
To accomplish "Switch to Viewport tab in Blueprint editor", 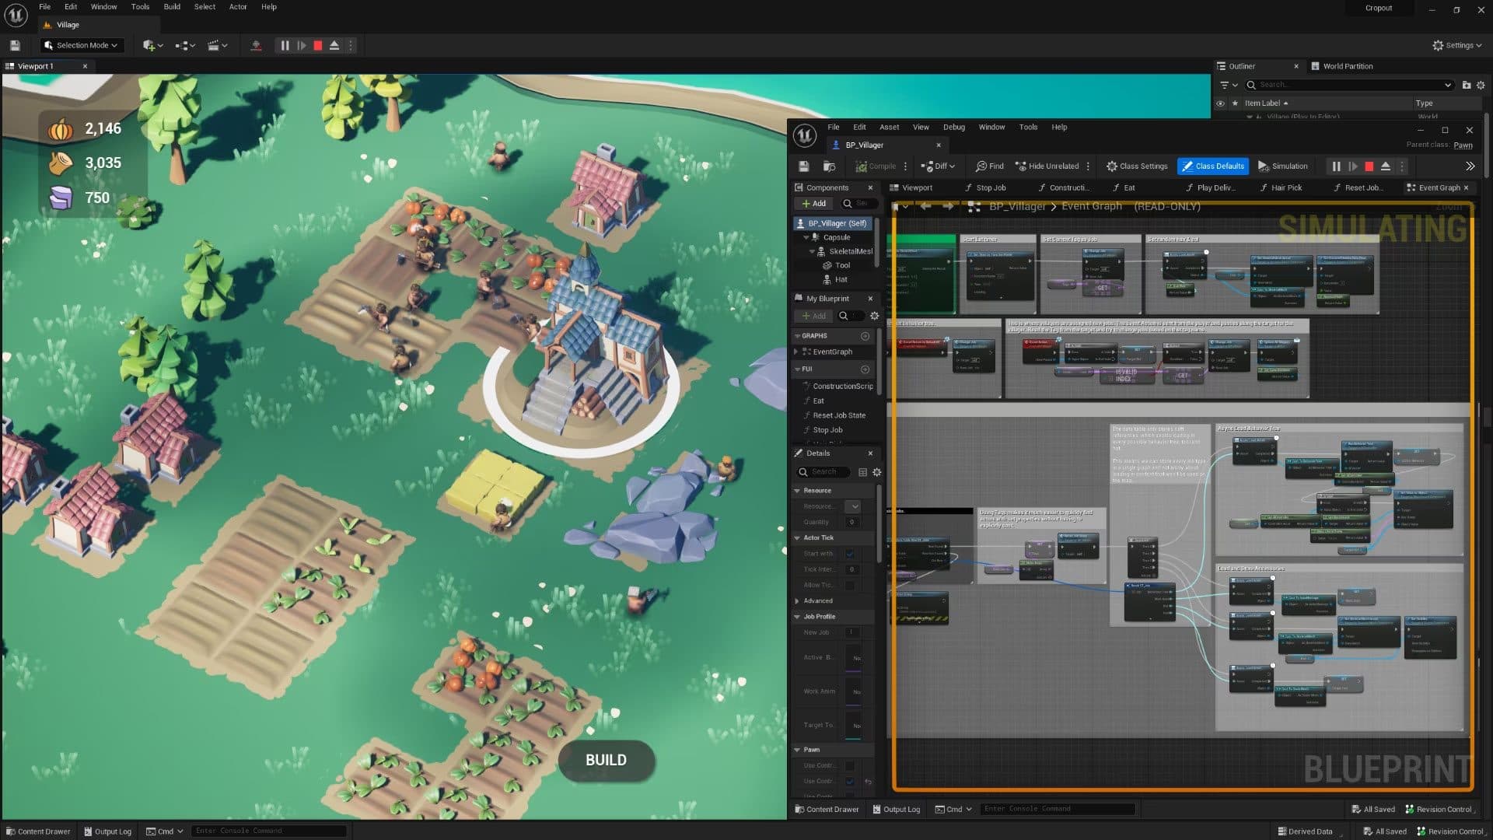I will click(911, 188).
